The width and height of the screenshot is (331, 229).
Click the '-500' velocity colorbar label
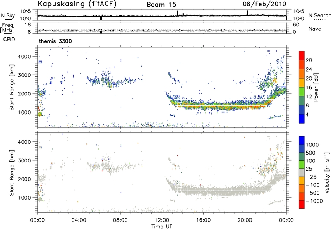313,193
